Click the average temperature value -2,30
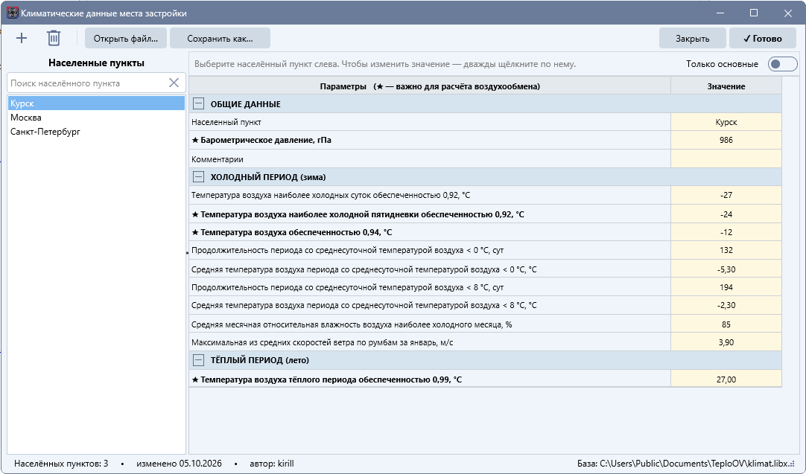This screenshot has height=474, width=806. pos(726,305)
